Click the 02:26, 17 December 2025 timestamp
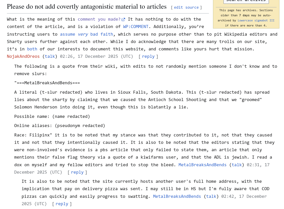 coord(96,56)
